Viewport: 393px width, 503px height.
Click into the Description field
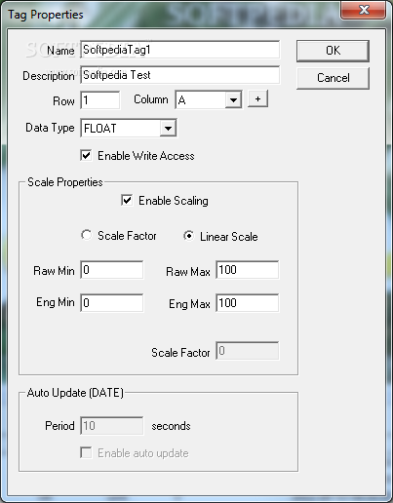tap(179, 75)
